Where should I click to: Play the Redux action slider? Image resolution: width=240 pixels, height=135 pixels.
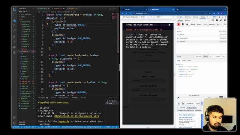(x=178, y=97)
